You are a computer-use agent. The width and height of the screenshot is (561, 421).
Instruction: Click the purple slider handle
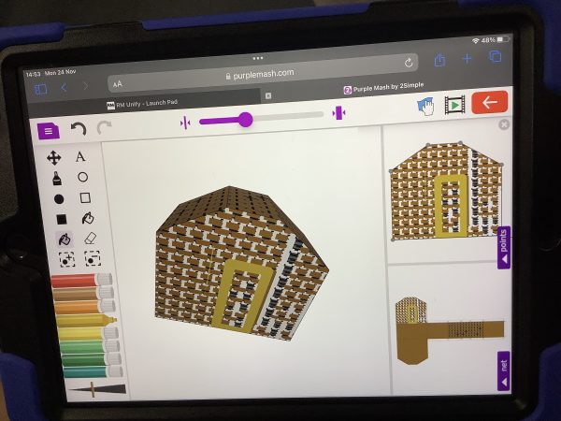245,119
